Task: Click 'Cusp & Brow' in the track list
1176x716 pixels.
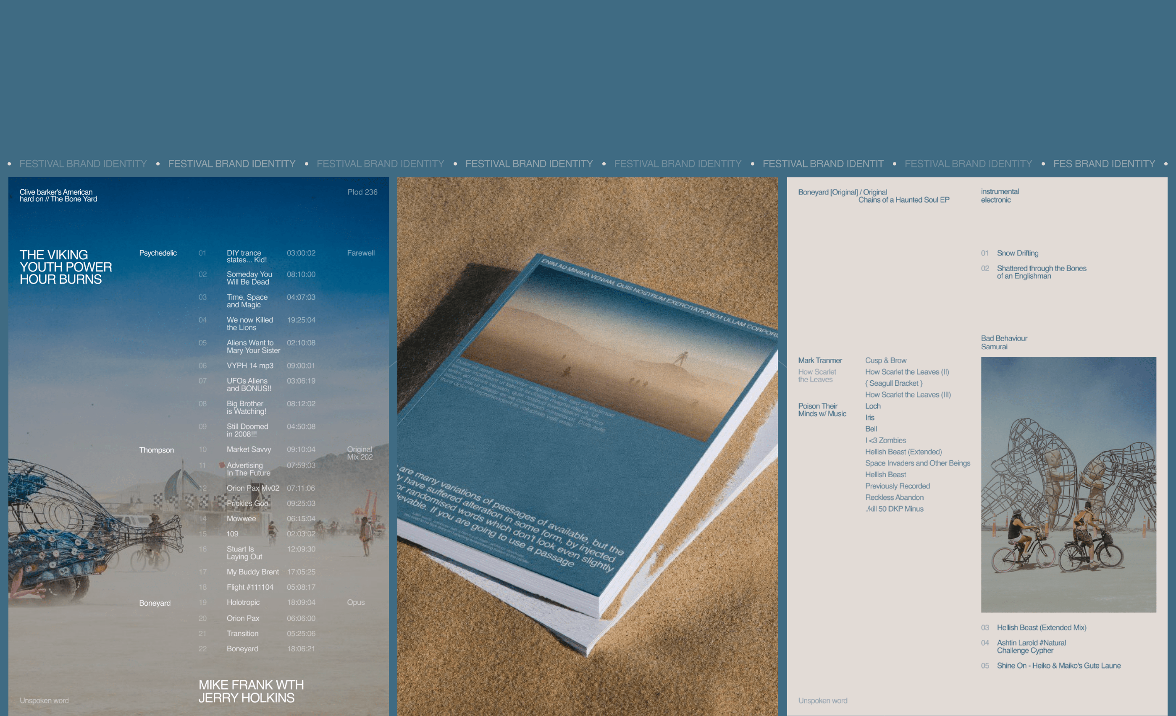Action: pyautogui.click(x=885, y=361)
